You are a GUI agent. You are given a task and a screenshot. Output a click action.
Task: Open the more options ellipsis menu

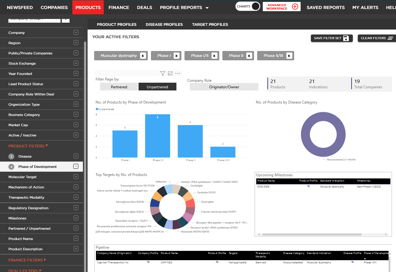pos(178,73)
